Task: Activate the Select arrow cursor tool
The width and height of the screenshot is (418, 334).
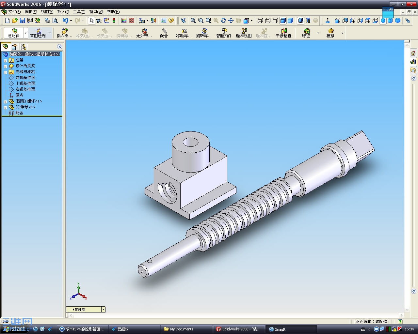Action: 92,21
